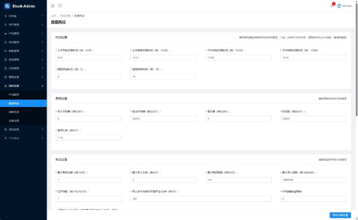This screenshot has width=358, height=220.
Task: Click the 资金管理 sidebar icon
Action: click(x=5, y=59)
